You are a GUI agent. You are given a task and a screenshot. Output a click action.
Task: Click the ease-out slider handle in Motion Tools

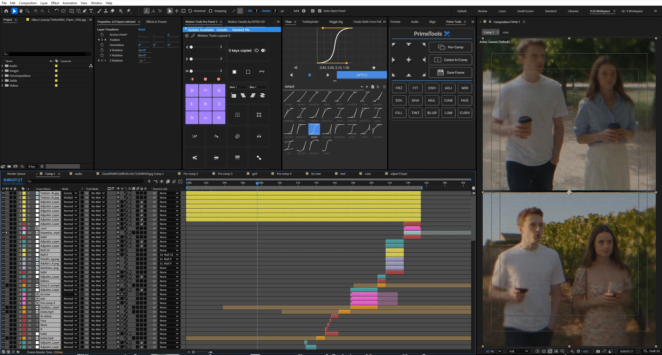[191, 59]
